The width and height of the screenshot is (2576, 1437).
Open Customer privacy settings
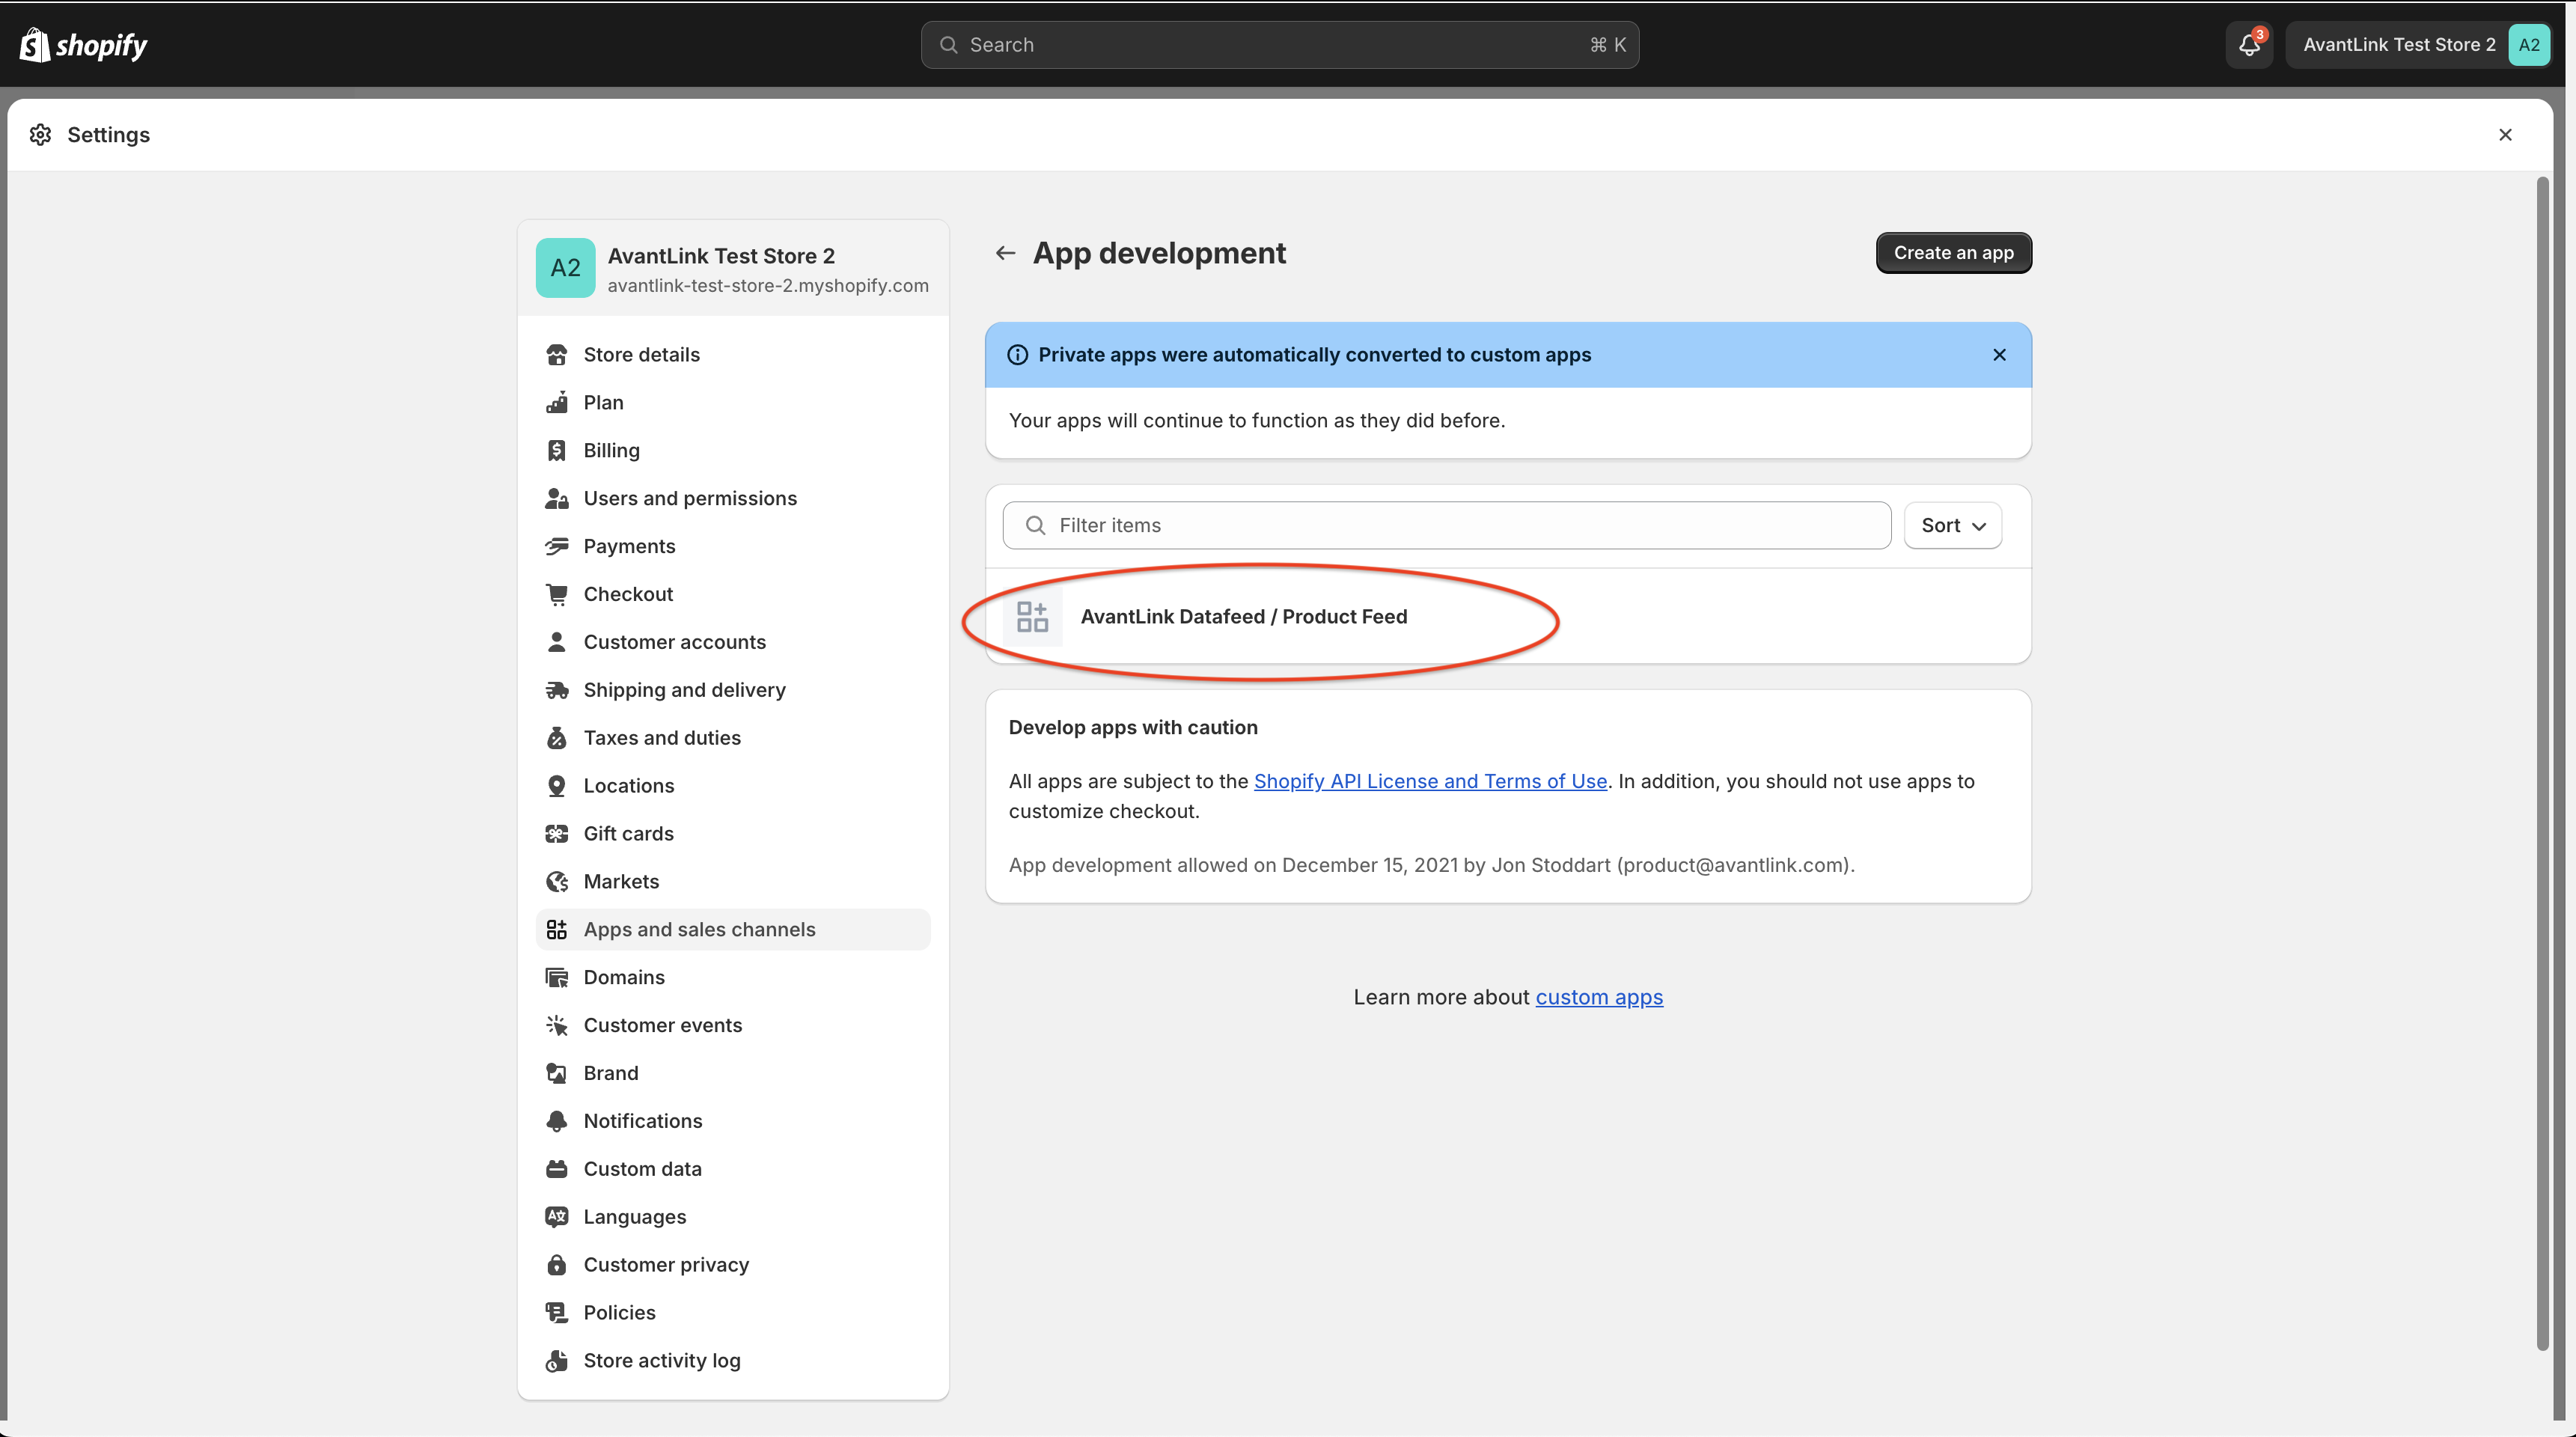(733, 1265)
